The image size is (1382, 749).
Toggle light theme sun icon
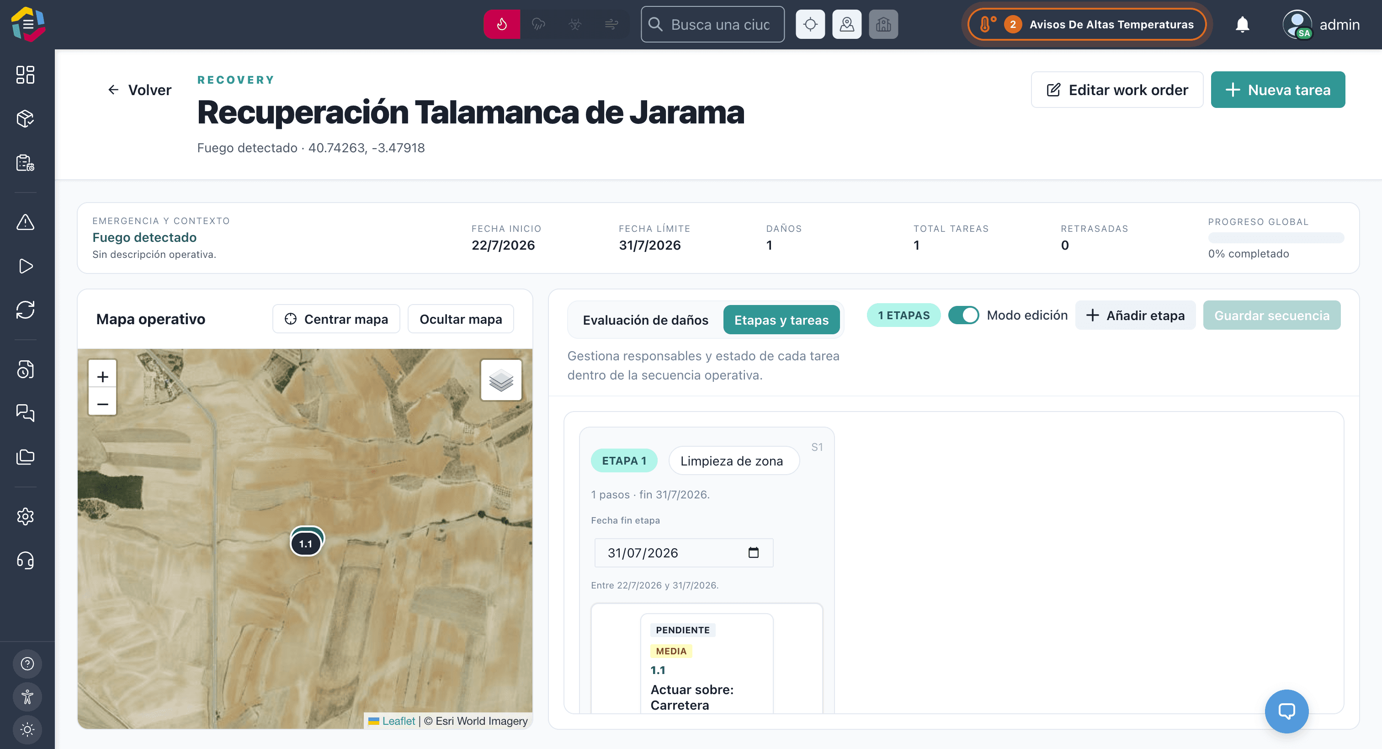pyautogui.click(x=27, y=730)
